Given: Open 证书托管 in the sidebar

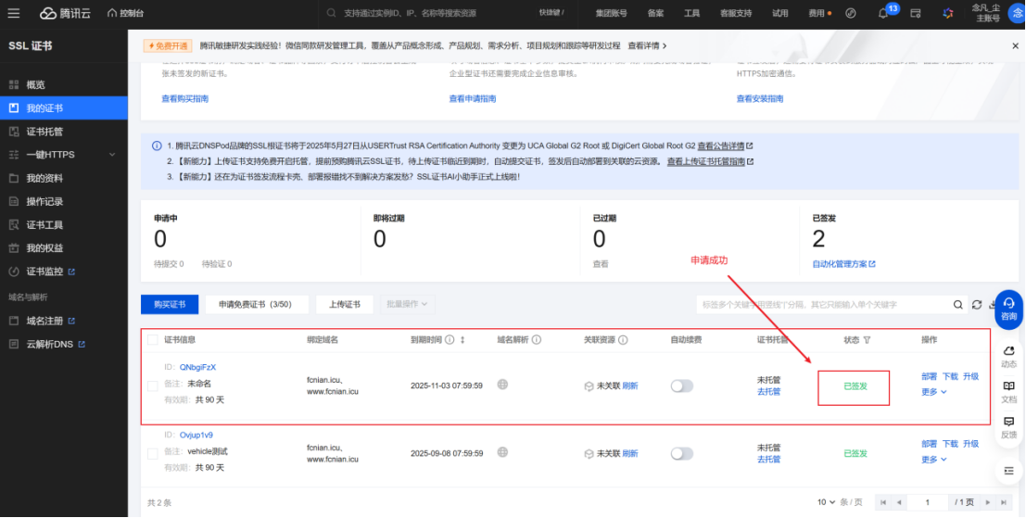Looking at the screenshot, I should 63,132.
